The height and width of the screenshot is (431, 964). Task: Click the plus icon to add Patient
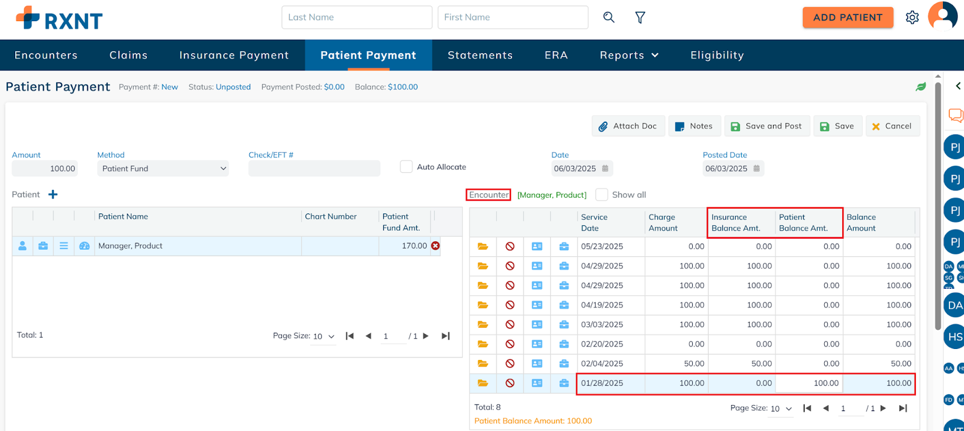click(x=53, y=194)
